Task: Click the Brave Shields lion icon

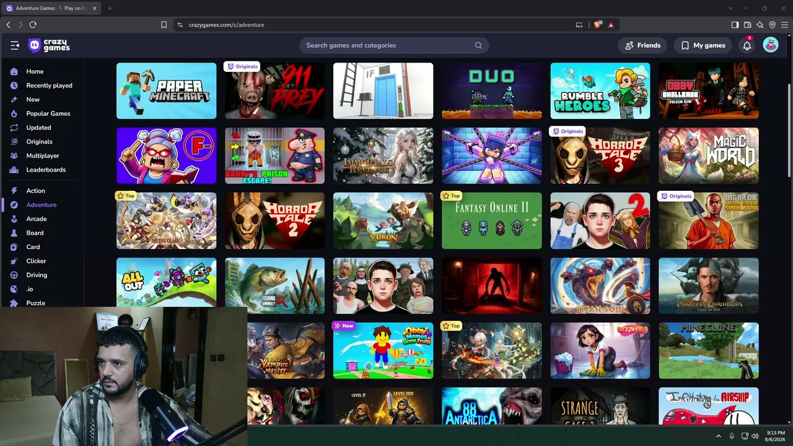Action: point(597,25)
